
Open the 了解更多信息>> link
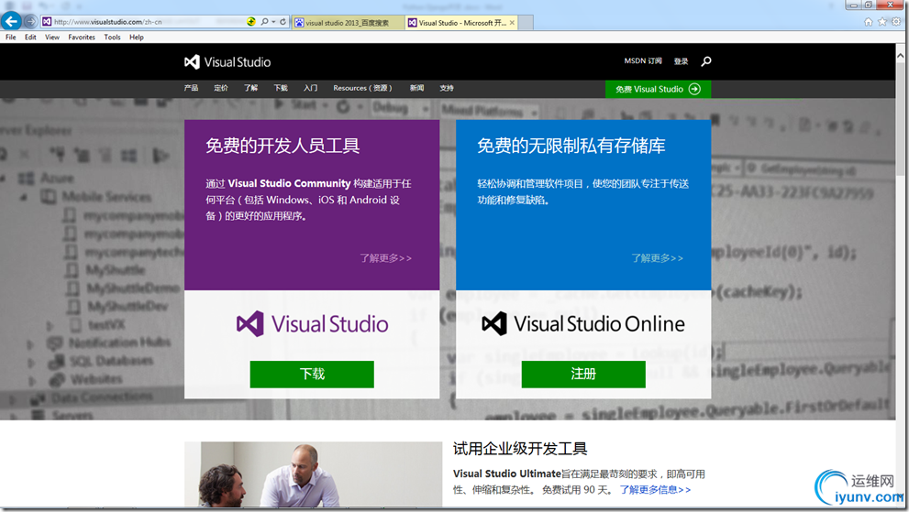tap(655, 490)
